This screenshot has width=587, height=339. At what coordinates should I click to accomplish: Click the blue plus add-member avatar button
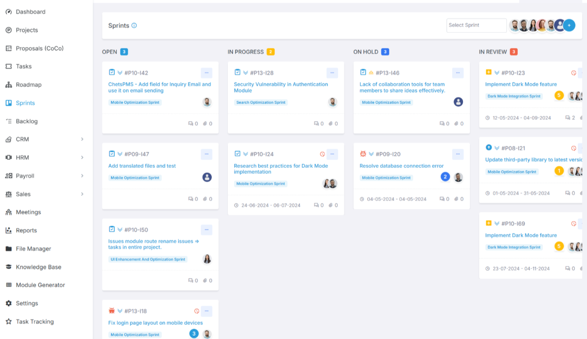(569, 26)
